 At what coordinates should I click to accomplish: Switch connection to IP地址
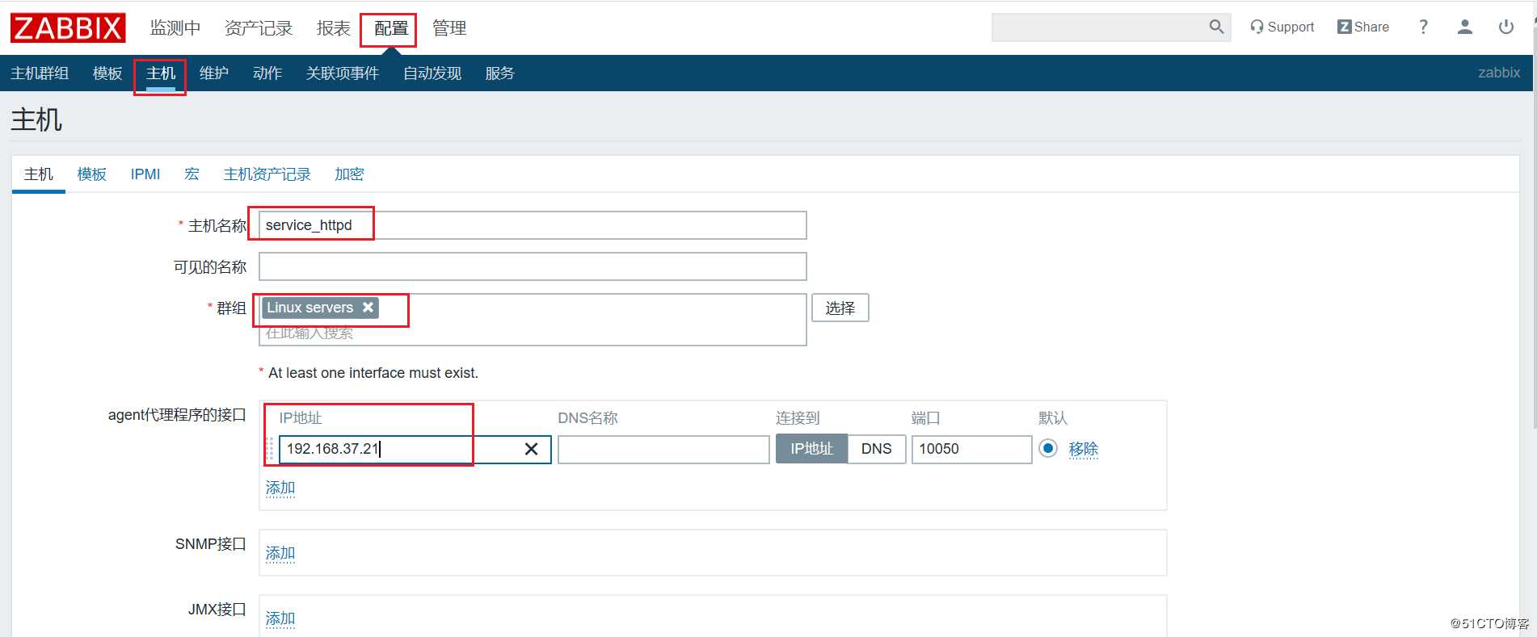[x=811, y=449]
